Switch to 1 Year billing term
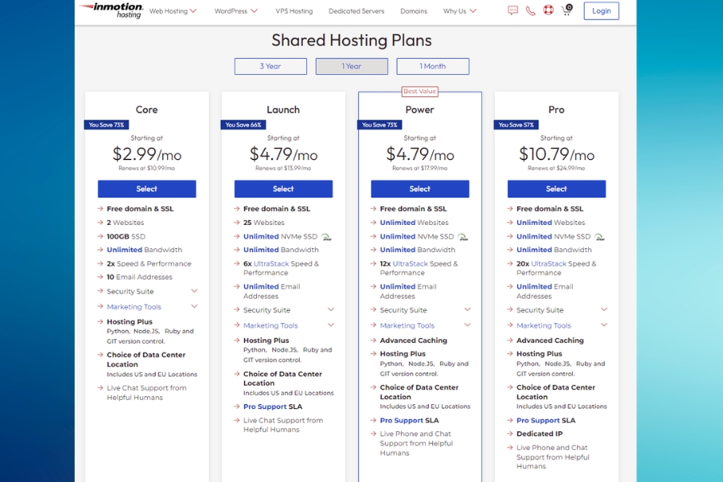 [352, 66]
